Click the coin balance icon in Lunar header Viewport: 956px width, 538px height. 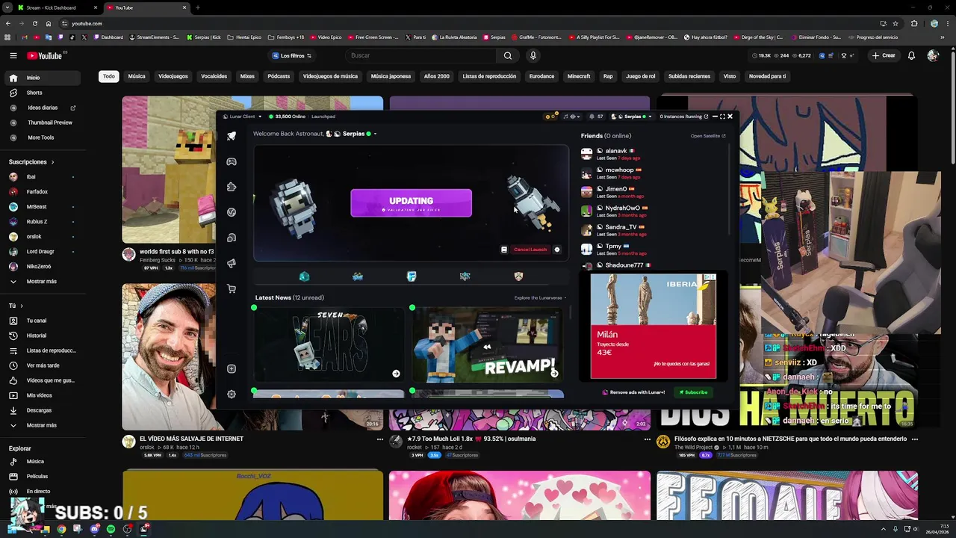pyautogui.click(x=551, y=117)
